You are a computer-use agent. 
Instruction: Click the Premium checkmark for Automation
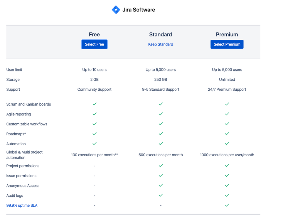(227, 144)
